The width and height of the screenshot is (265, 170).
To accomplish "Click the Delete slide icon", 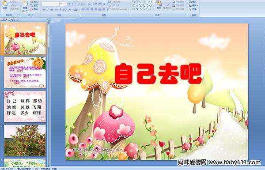I will [34, 9].
